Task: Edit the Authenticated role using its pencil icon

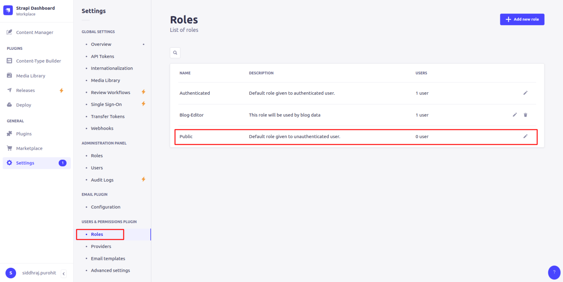Action: coord(525,93)
